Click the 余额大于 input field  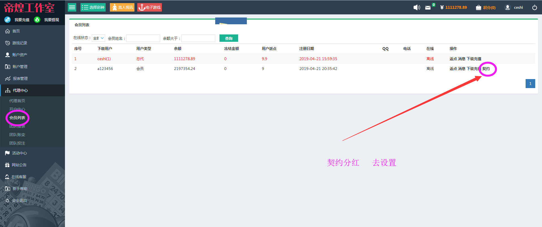198,38
